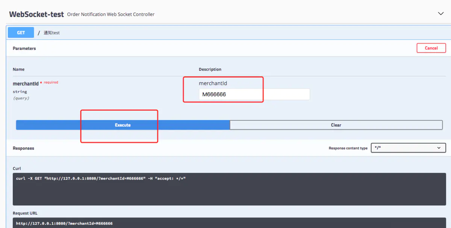Image resolution: width=451 pixels, height=228 pixels.
Task: Click the Request URL value text
Action: (64, 223)
